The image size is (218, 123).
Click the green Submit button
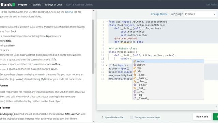coord(216,117)
